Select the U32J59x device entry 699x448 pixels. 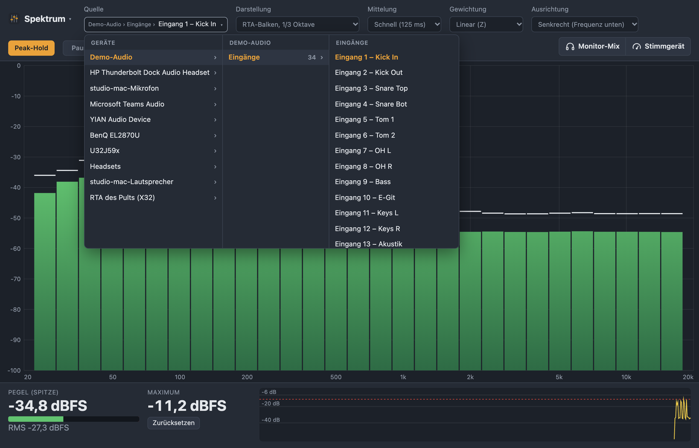[x=153, y=151]
